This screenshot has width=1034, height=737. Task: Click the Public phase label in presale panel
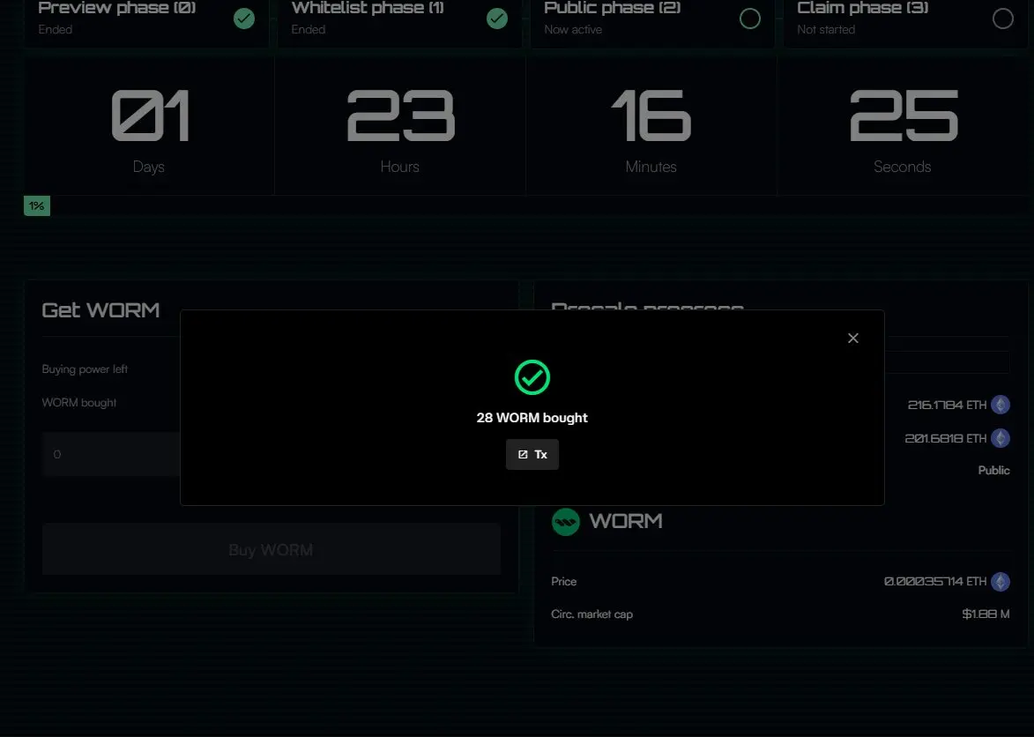point(993,470)
